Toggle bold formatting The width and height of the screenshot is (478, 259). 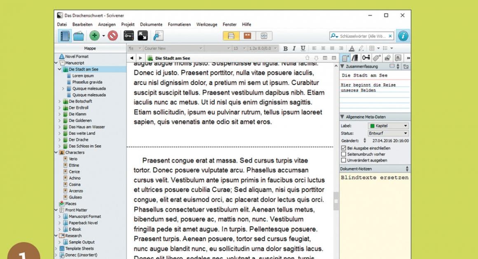tap(285, 49)
